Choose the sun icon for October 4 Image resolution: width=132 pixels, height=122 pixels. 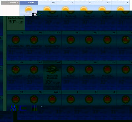tap(107, 99)
